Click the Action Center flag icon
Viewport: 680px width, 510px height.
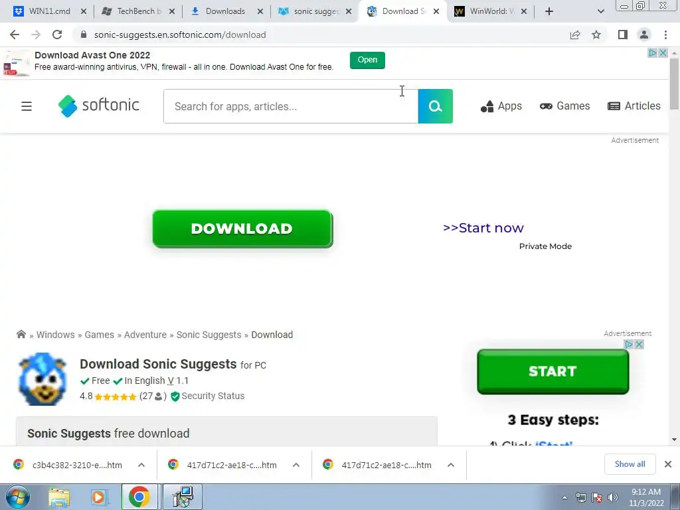(597, 497)
